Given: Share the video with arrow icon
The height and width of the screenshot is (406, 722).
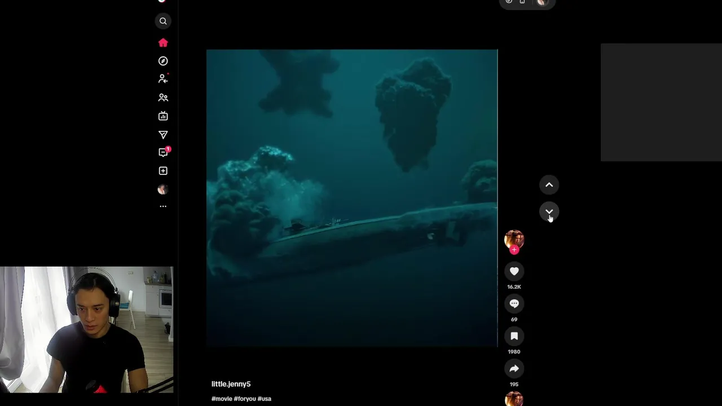Looking at the screenshot, I should coord(514,369).
